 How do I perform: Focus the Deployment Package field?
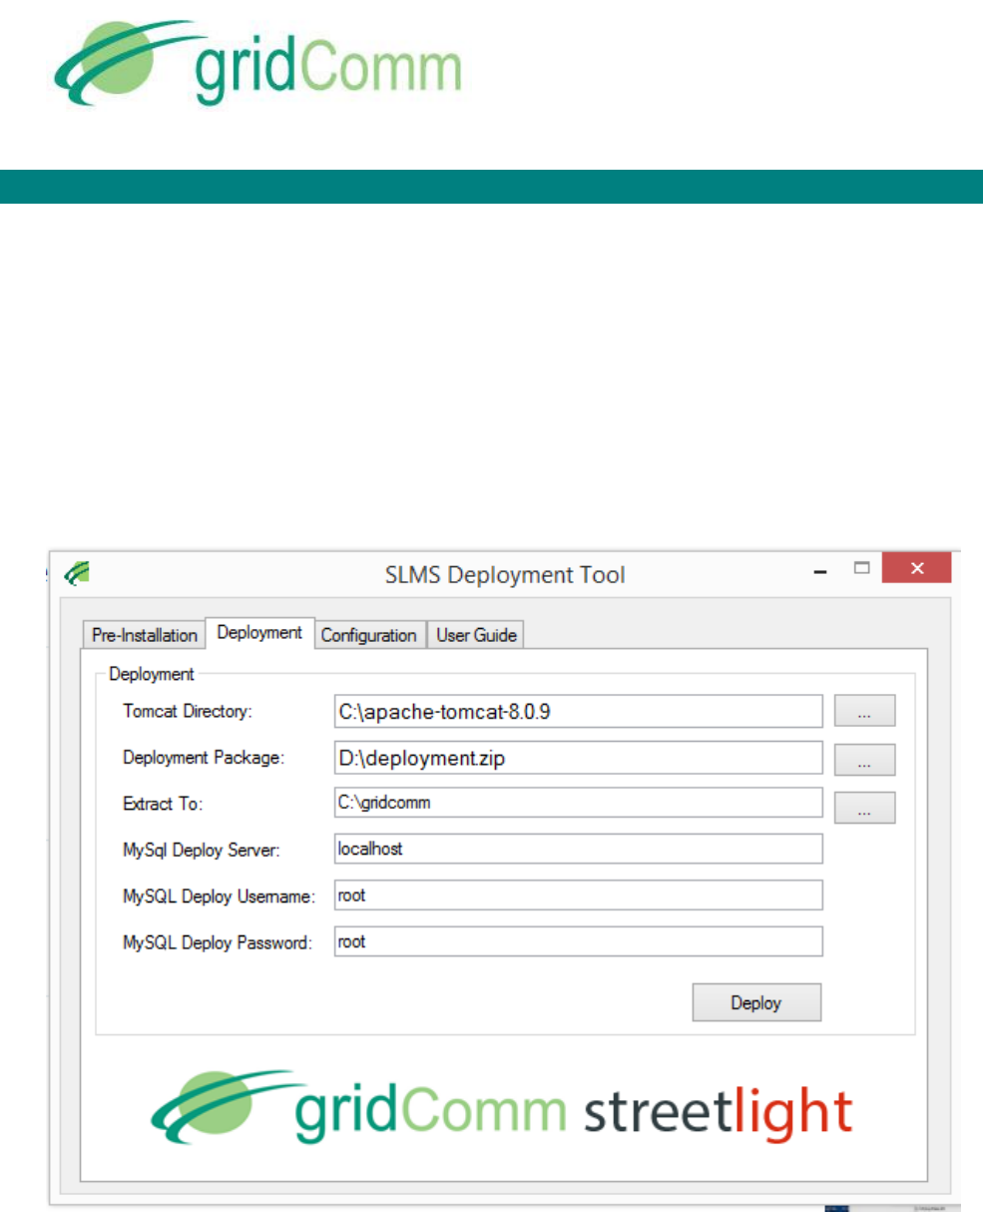point(579,758)
